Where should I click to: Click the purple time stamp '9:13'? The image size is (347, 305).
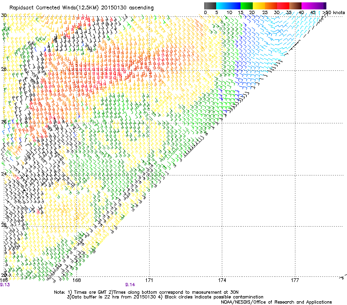(x=5, y=285)
